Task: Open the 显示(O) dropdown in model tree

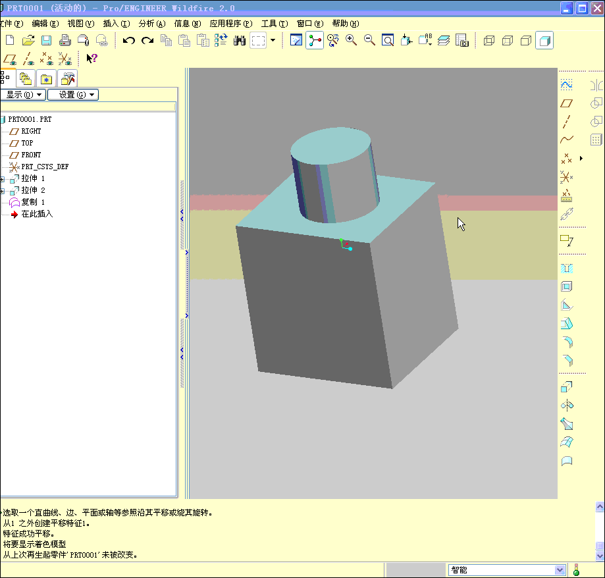Action: tap(23, 95)
